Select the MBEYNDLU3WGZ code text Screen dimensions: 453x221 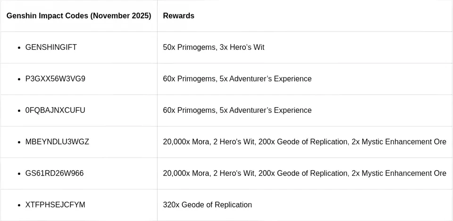(57, 142)
